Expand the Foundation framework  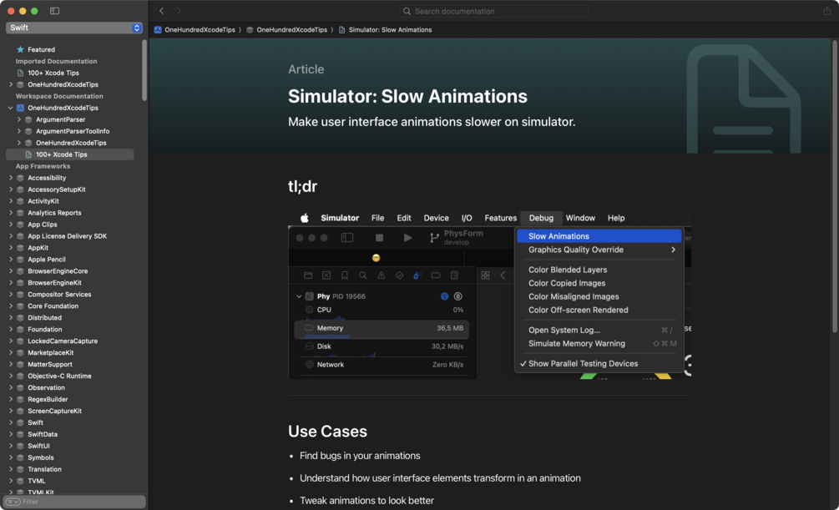click(x=11, y=330)
